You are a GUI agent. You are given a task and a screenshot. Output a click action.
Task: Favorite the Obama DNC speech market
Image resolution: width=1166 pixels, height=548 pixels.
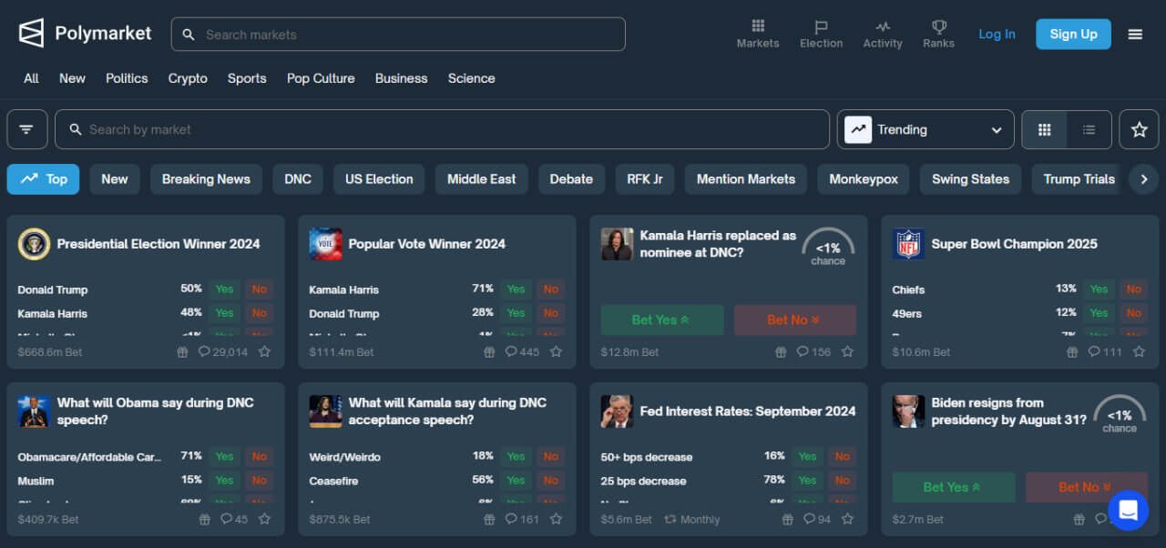tap(264, 519)
